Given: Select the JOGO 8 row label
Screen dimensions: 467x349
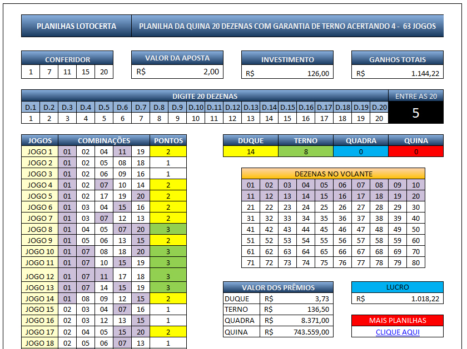Looking at the screenshot, I should click(39, 229).
